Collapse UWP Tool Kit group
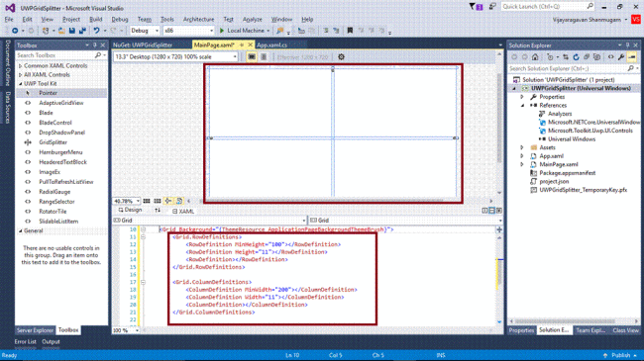The image size is (644, 361). [20, 83]
